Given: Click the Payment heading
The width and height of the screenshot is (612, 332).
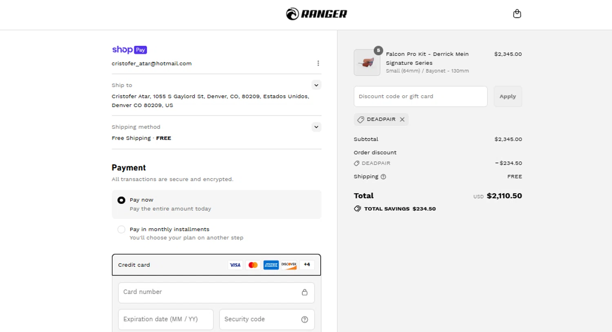Looking at the screenshot, I should coord(129,167).
